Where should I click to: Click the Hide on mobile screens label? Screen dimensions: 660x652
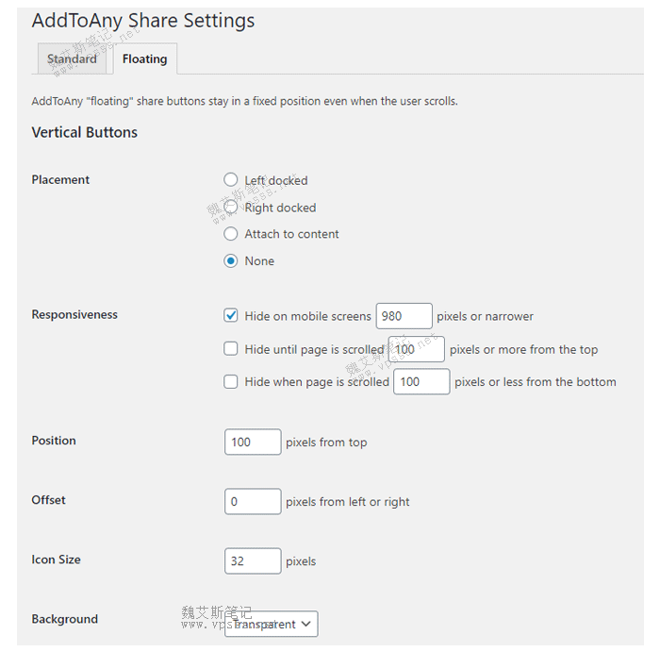pyautogui.click(x=307, y=316)
